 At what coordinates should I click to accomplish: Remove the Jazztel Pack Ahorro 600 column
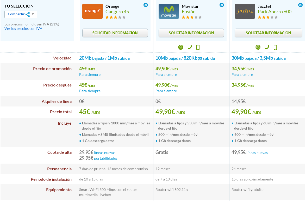300,5
